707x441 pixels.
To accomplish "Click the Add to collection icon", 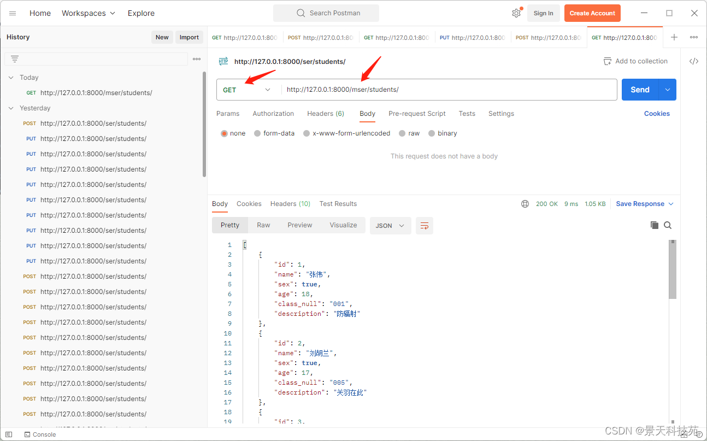I will tap(608, 61).
